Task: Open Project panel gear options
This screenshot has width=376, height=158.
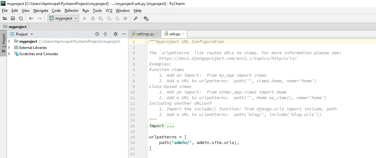Action: pyautogui.click(x=116, y=34)
